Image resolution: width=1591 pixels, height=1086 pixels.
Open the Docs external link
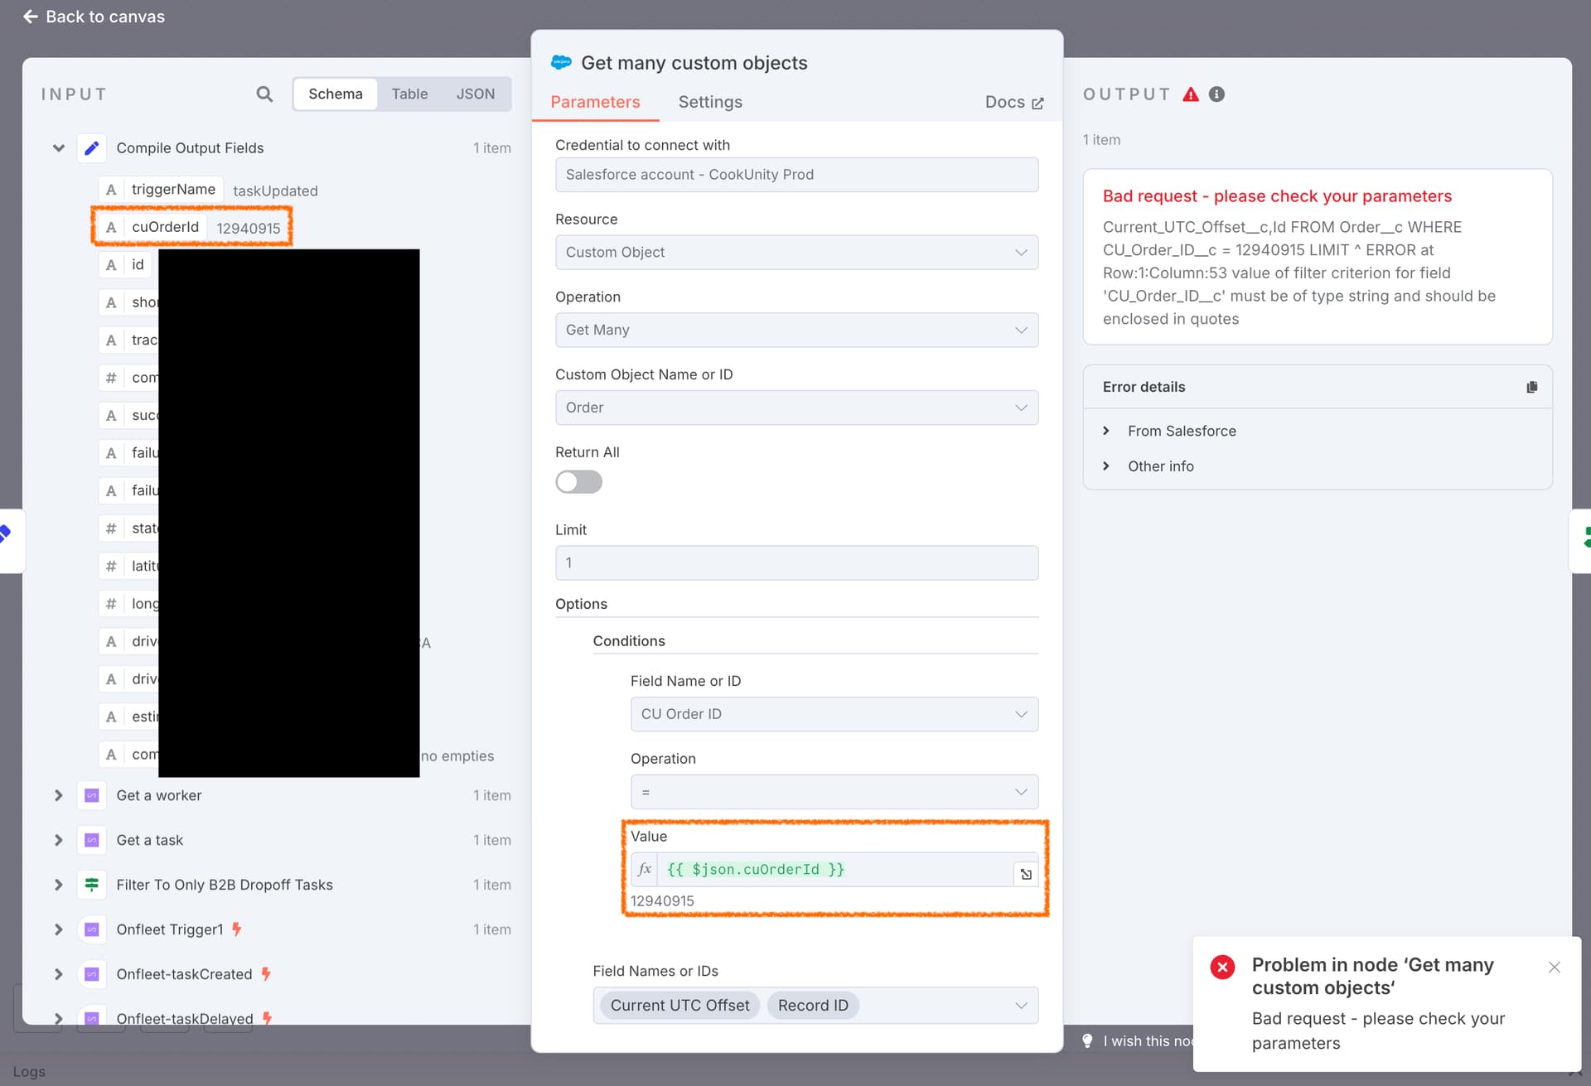1014,102
